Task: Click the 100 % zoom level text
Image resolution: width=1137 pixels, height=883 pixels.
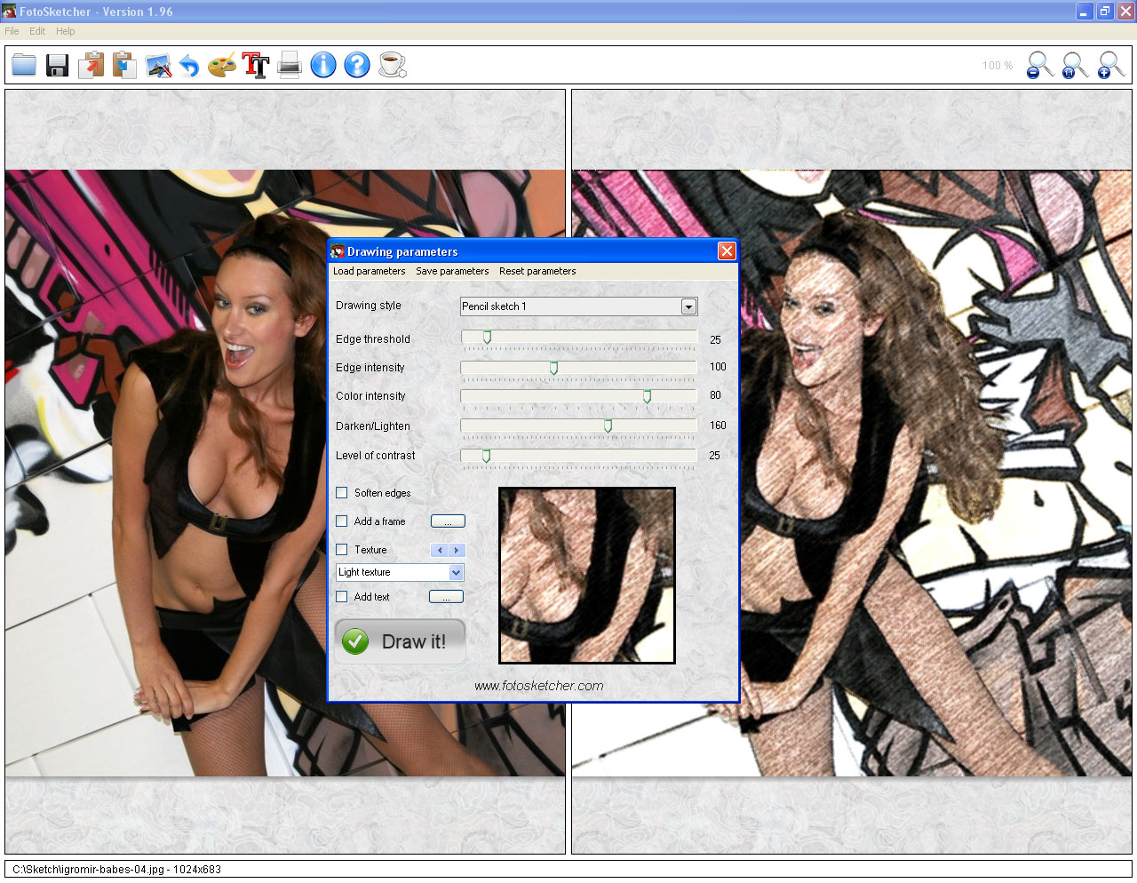Action: coord(998,66)
